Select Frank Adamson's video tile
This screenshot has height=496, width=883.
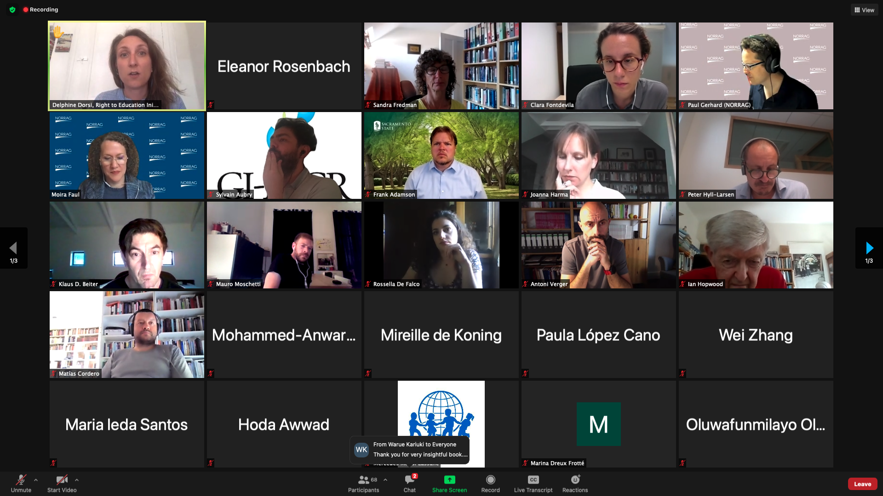click(x=441, y=155)
